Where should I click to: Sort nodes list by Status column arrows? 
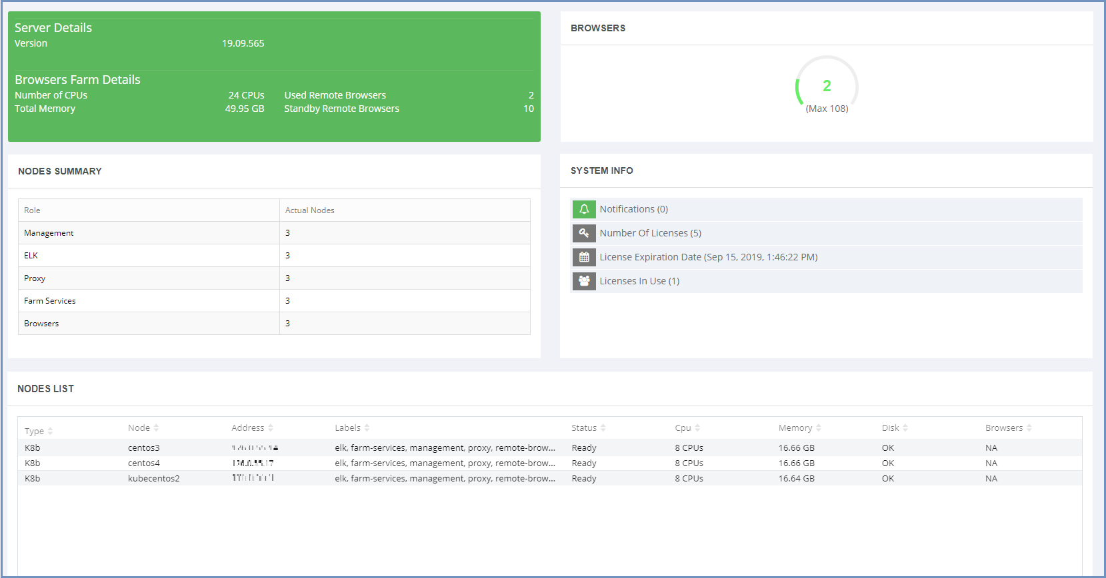603,428
